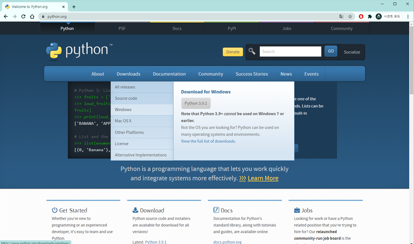
Task: Open the docs.python.org link
Action: [x=227, y=242]
